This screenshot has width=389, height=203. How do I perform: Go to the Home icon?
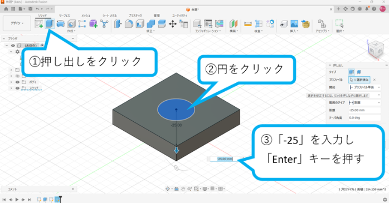pyautogui.click(x=6, y=9)
